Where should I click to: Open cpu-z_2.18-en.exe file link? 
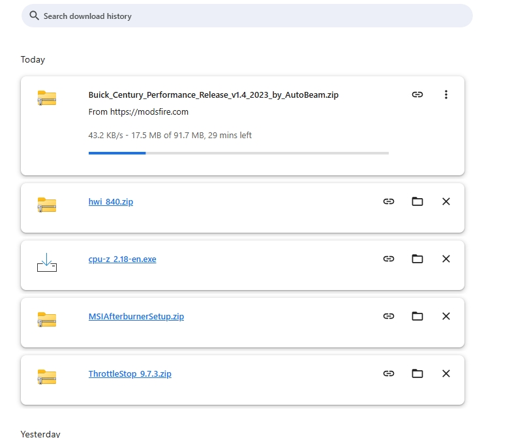click(122, 259)
